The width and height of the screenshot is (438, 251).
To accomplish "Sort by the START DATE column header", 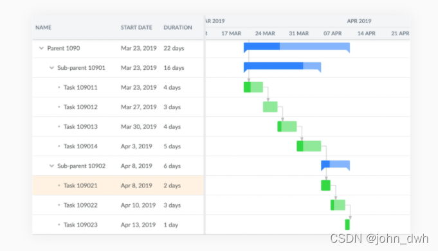I will 136,28.
